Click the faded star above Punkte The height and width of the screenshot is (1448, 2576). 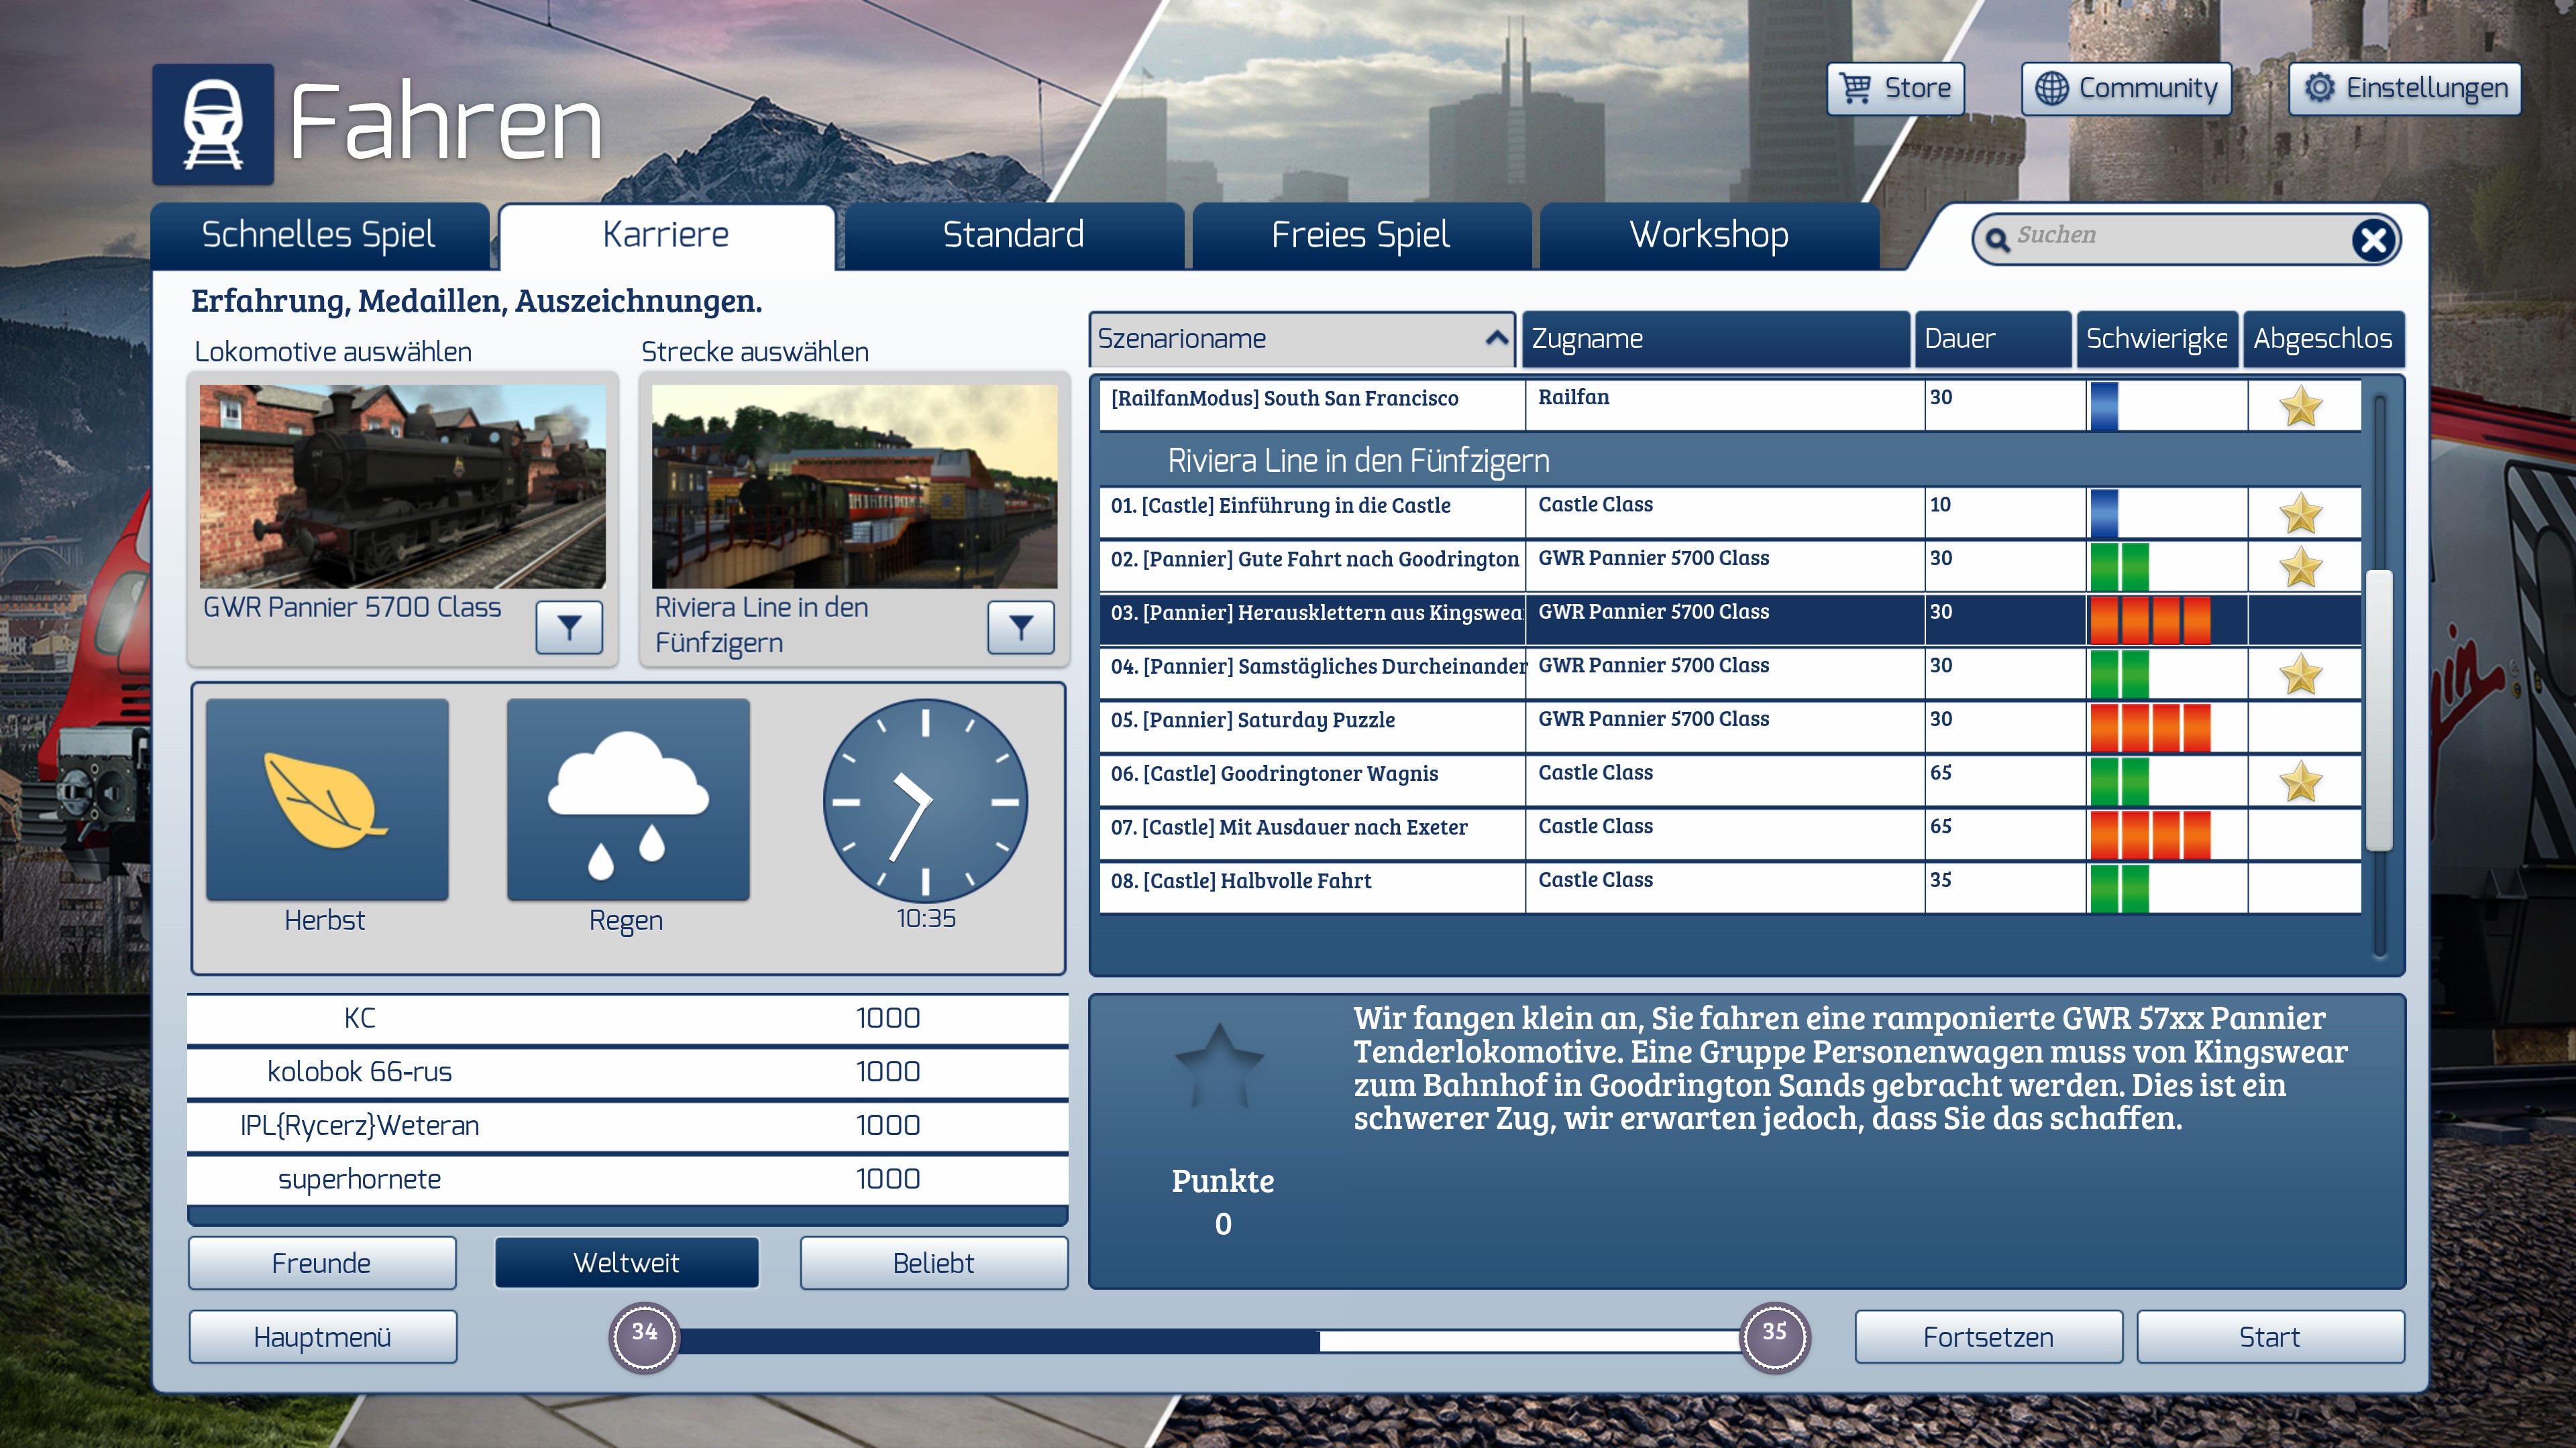(1219, 1065)
